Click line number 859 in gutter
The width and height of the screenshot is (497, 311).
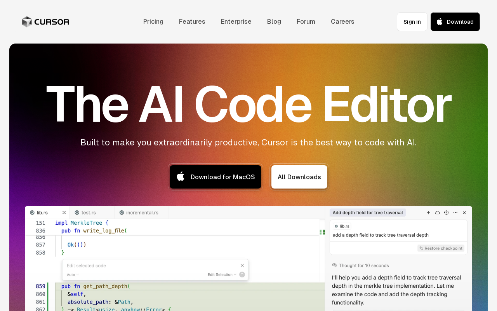41,286
